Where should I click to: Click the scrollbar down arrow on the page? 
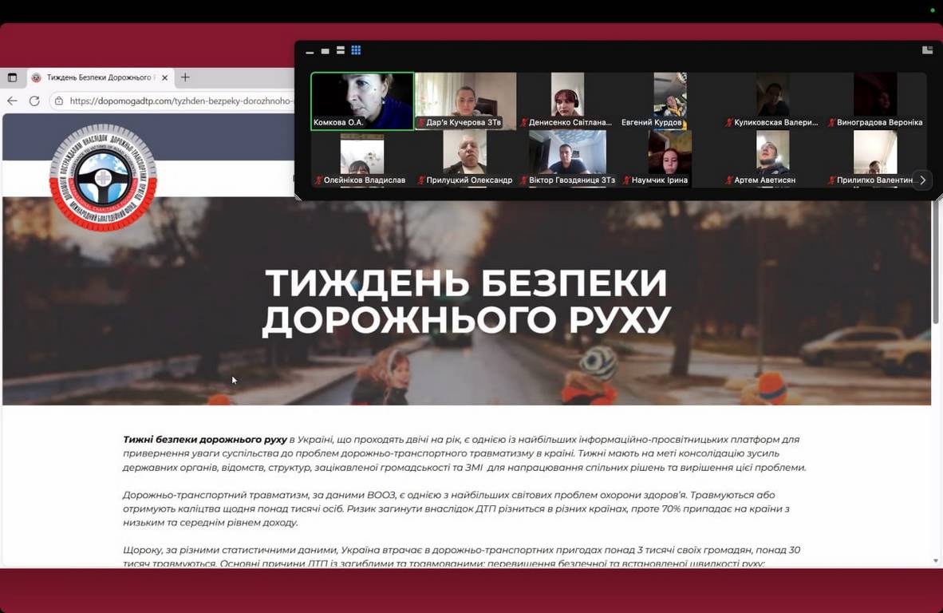point(936,561)
